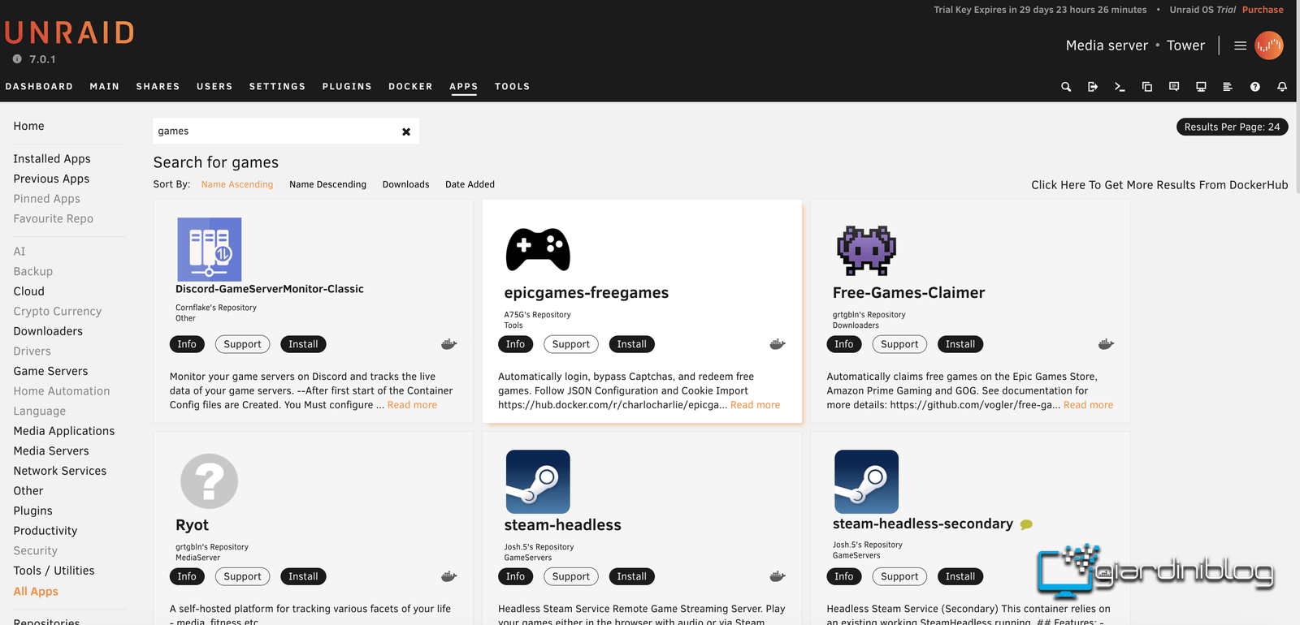This screenshot has height=625, width=1300.
Task: Sort results by Downloads
Action: pyautogui.click(x=405, y=184)
